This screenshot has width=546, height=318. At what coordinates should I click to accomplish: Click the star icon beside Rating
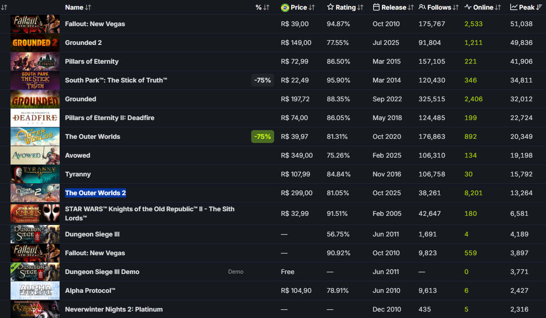pos(331,7)
